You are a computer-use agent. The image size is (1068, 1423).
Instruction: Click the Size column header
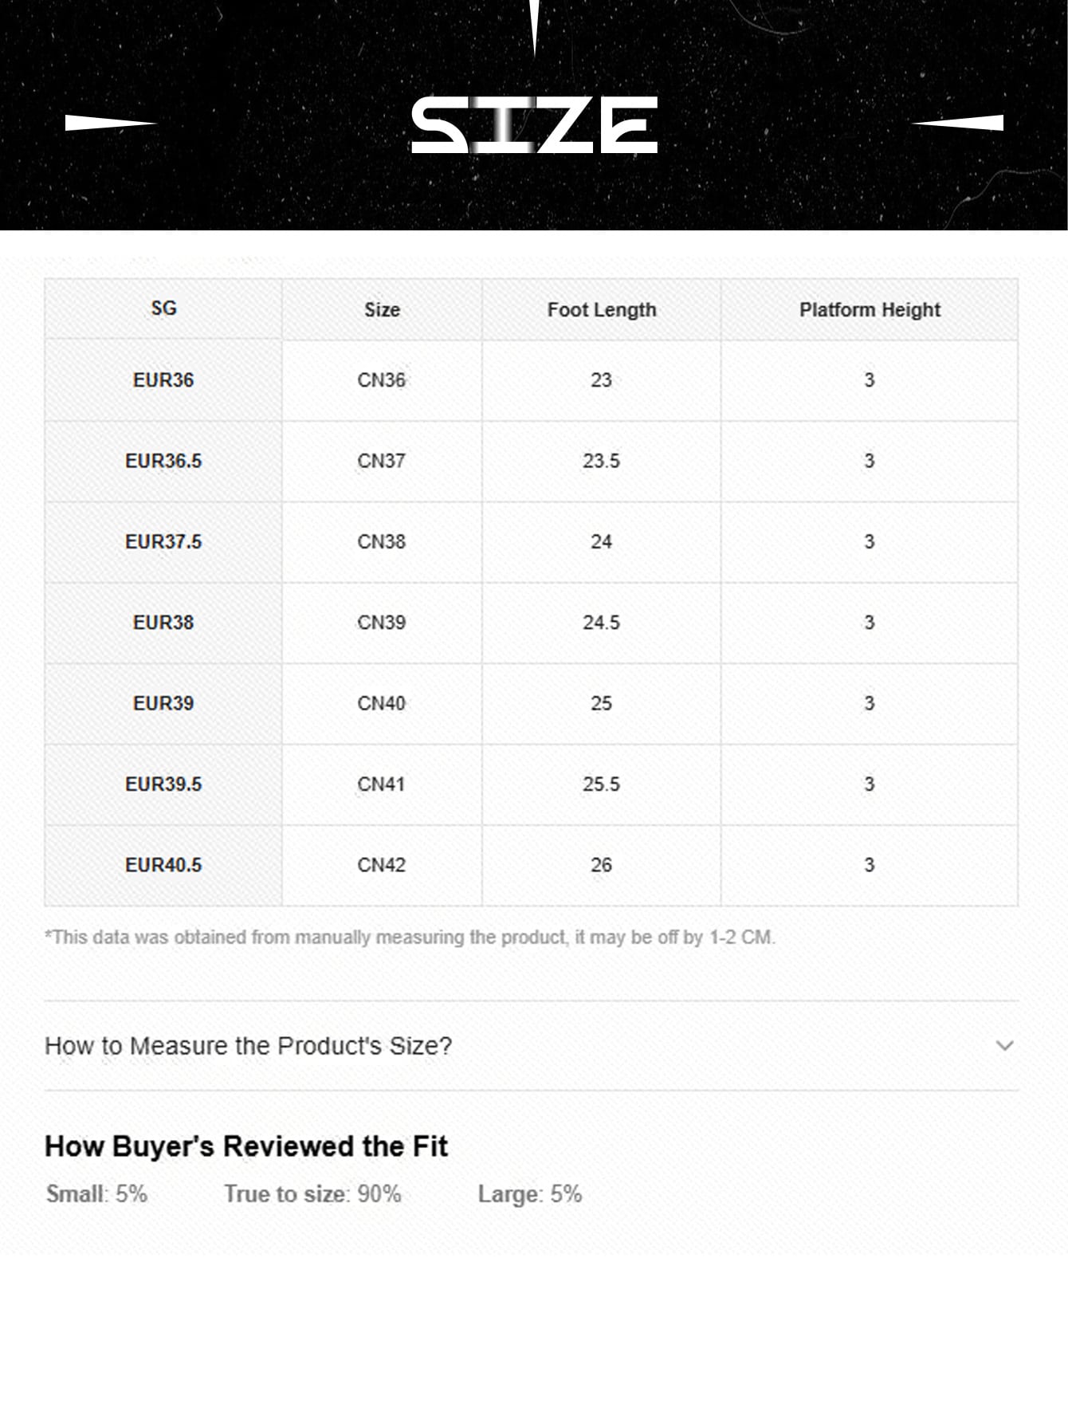(x=382, y=310)
